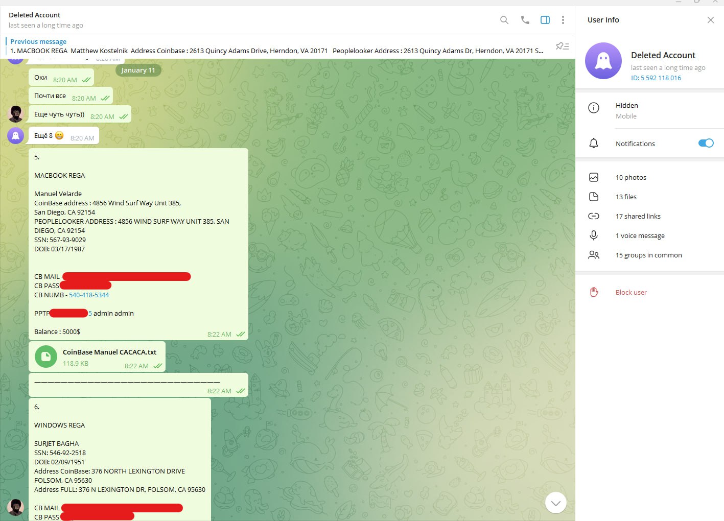
Task: Open the Deleted Account chat header
Action: (x=46, y=20)
